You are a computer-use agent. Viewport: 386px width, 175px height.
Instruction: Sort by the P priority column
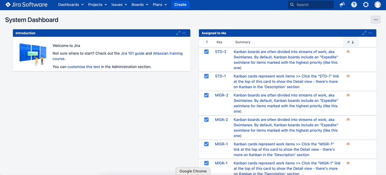point(351,42)
